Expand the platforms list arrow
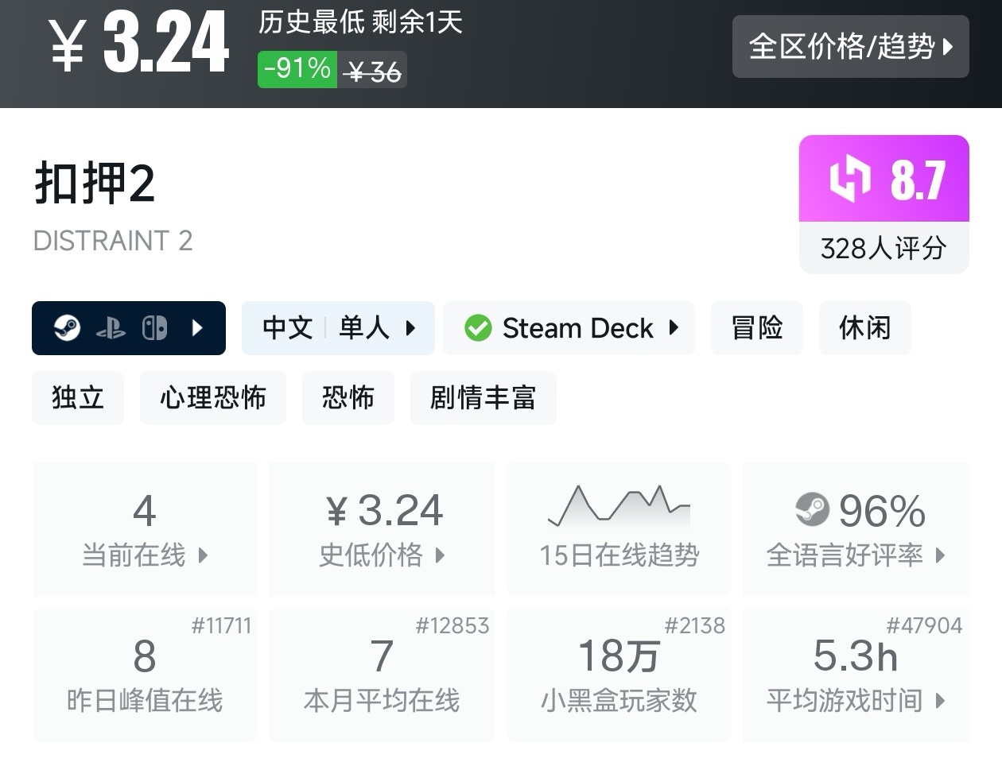The image size is (1002, 758). click(198, 327)
